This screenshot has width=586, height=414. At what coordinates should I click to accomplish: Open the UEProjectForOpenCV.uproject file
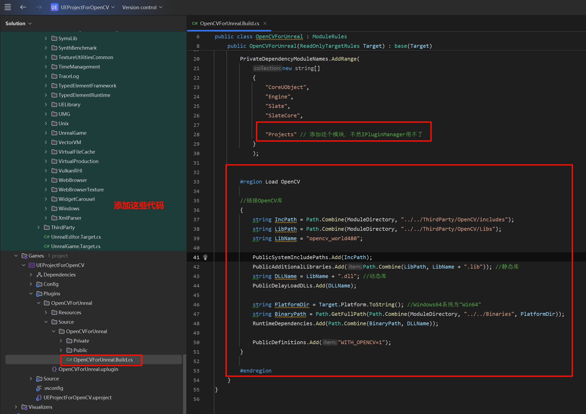coord(77,397)
